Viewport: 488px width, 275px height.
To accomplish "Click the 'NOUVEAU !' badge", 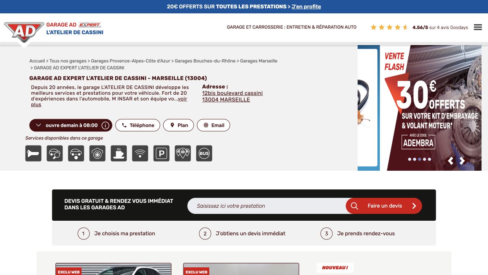I will pos(335,268).
